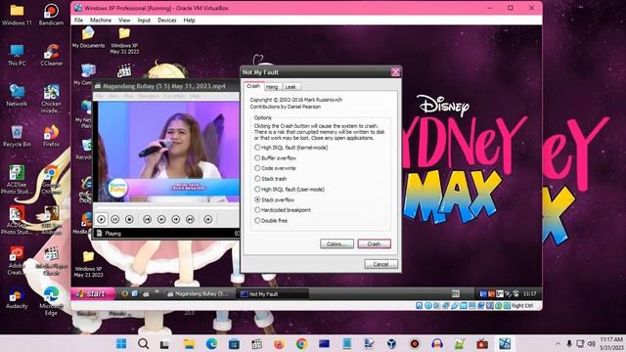Click the media player Play button

tap(102, 219)
